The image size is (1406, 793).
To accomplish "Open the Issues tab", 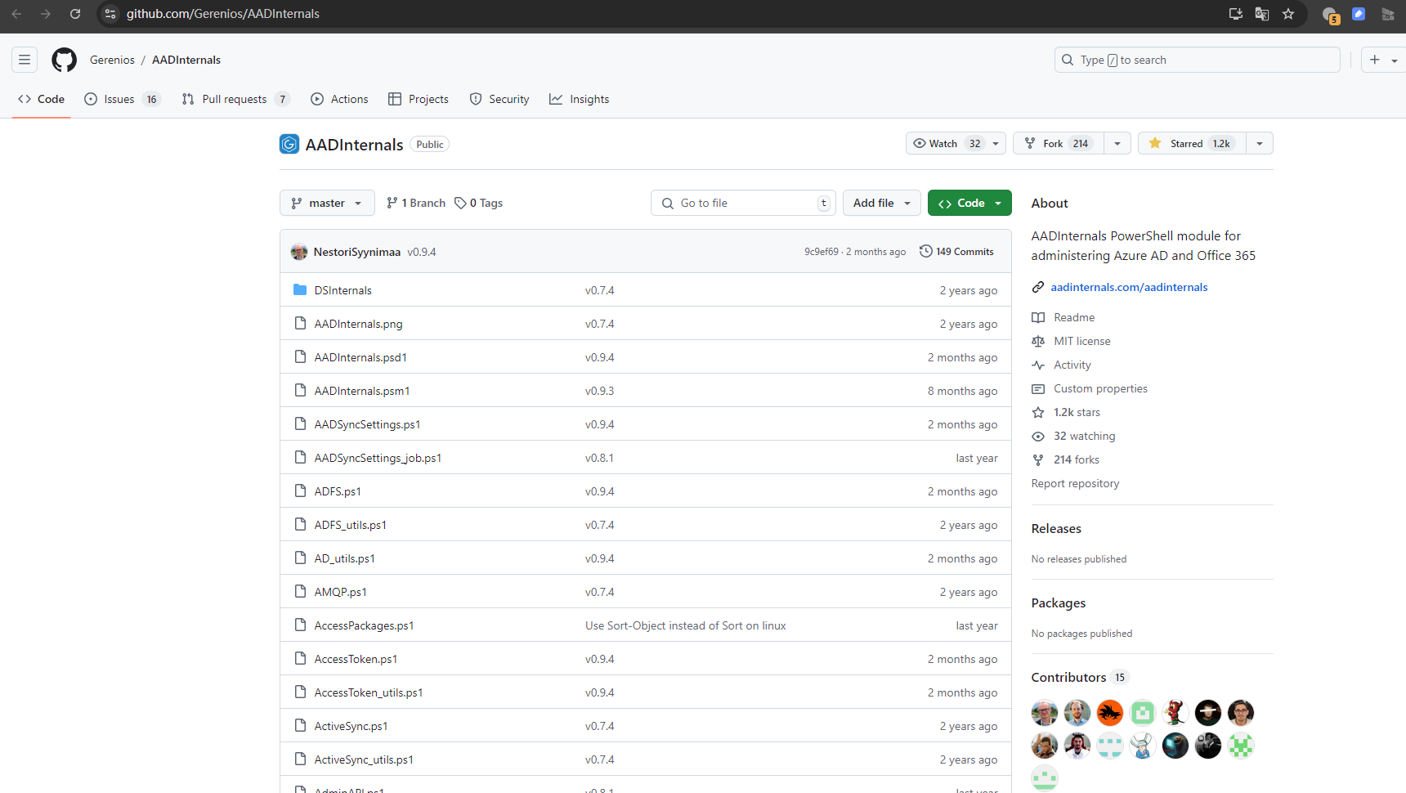I will click(123, 99).
